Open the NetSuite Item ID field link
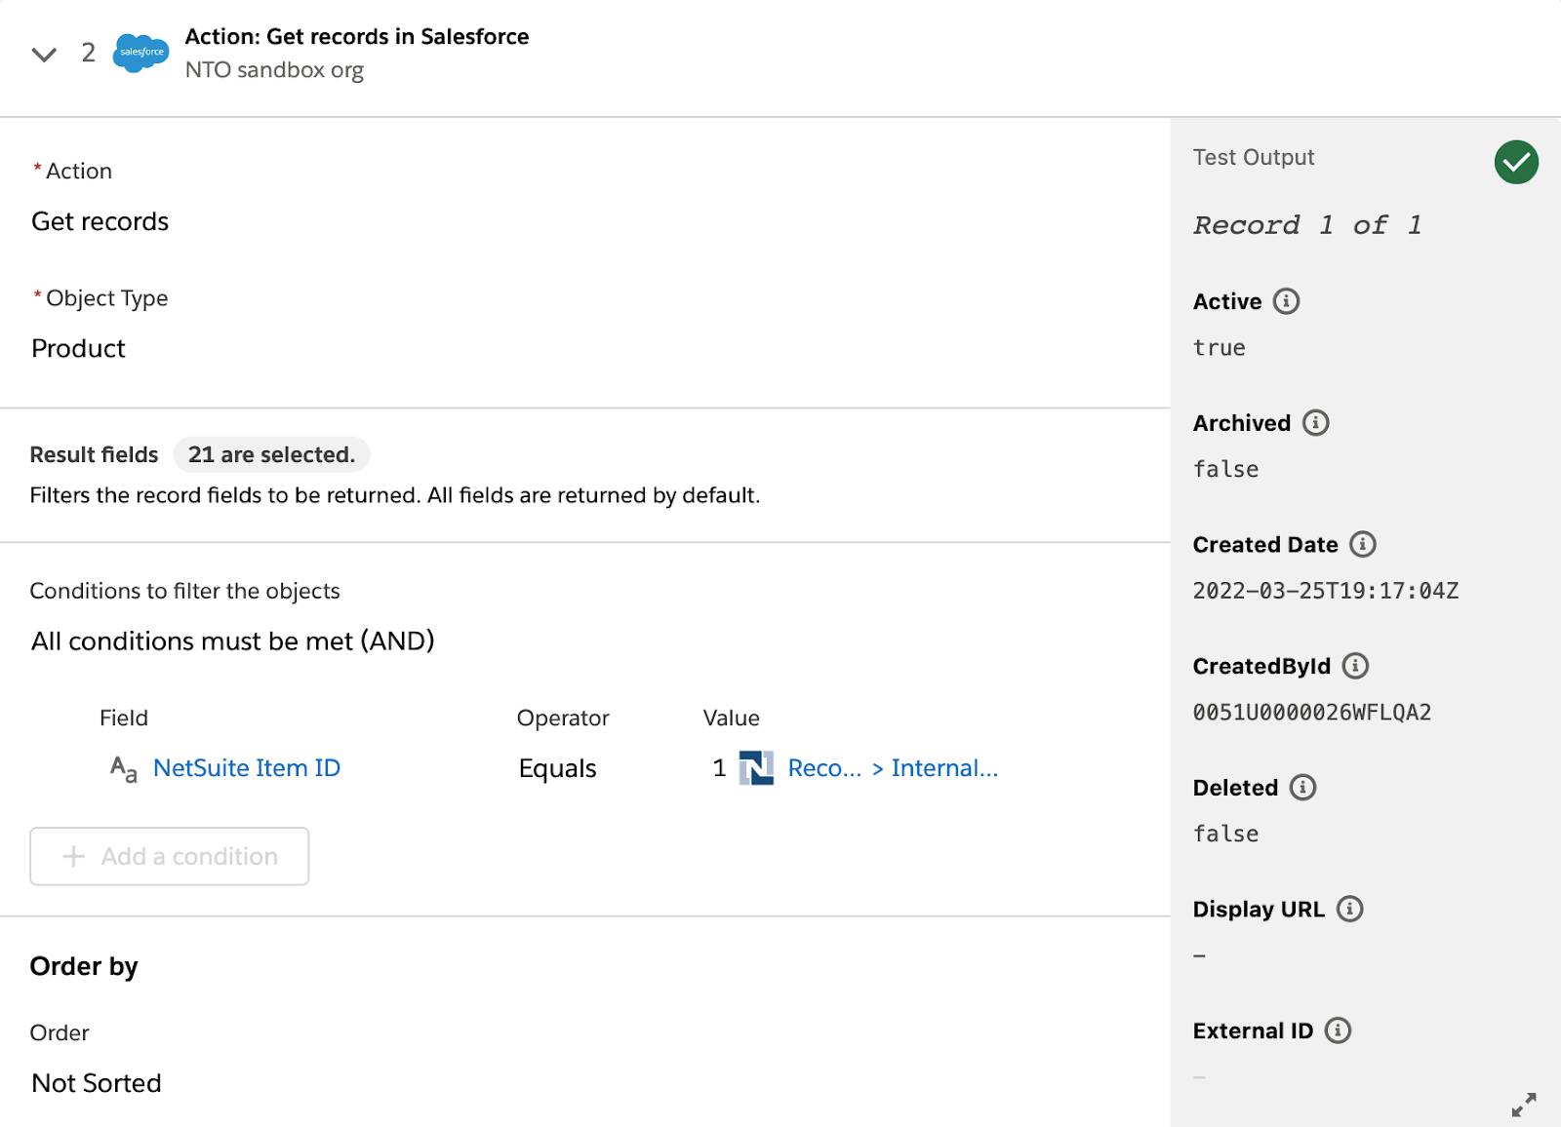 pyautogui.click(x=247, y=768)
